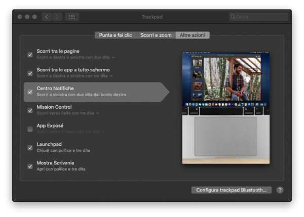The height and width of the screenshot is (217, 304).
Task: Switch to the Punta e fai clic tab
Action: (116, 35)
